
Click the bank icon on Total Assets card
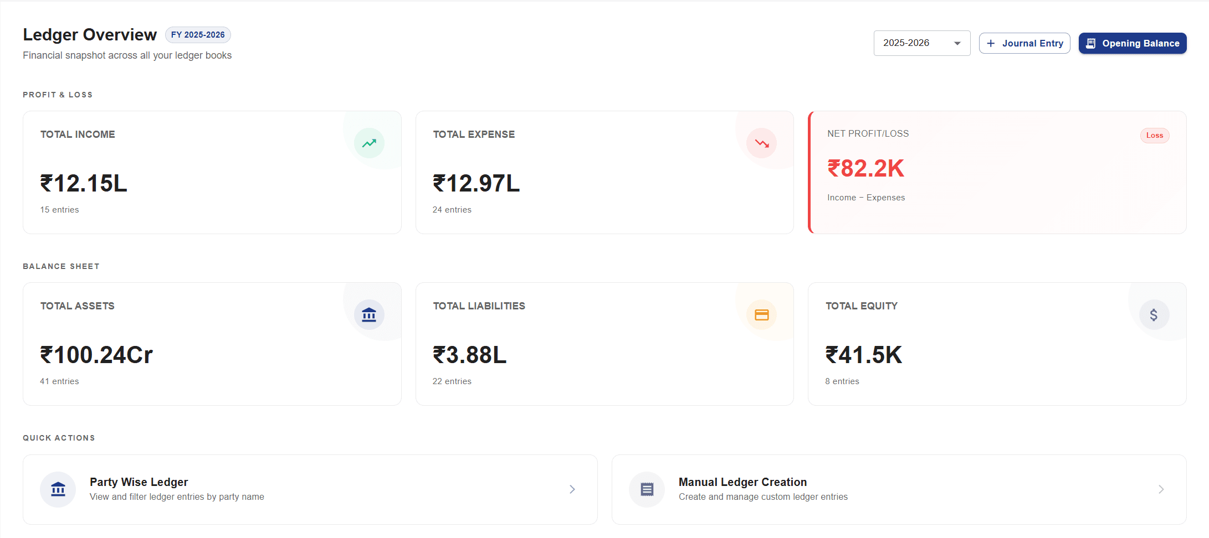[369, 314]
